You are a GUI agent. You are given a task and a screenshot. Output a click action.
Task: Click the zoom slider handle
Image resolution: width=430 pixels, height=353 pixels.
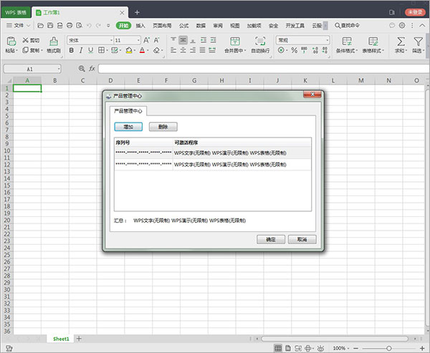pos(389,348)
